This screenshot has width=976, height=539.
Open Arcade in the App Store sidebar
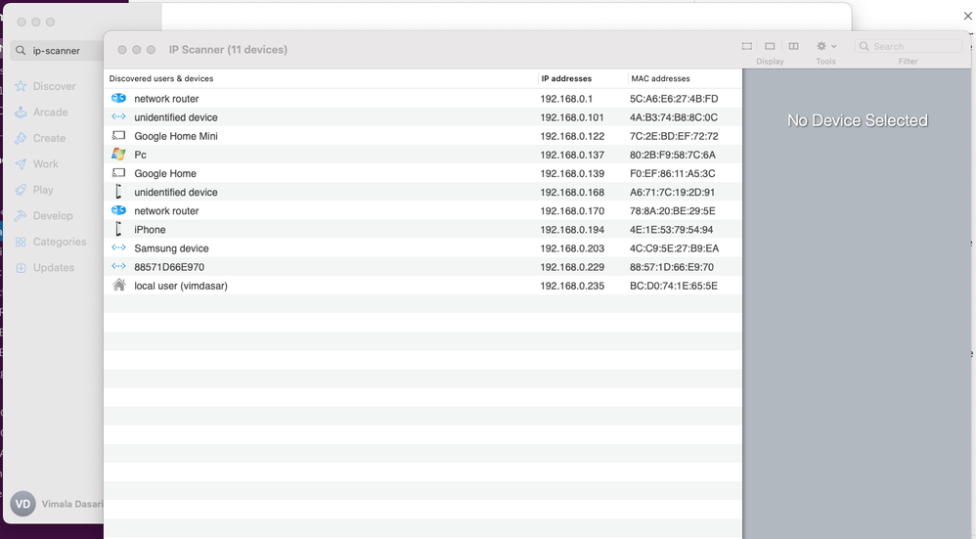click(50, 112)
